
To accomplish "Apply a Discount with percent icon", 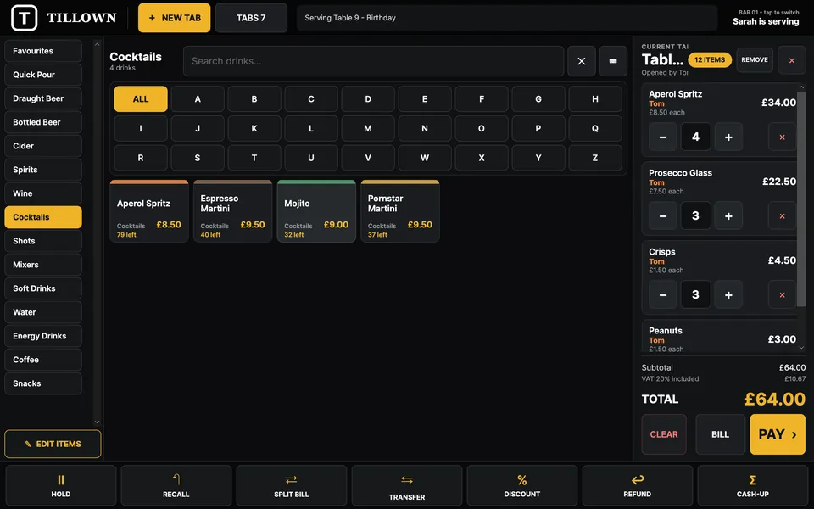I will click(522, 485).
